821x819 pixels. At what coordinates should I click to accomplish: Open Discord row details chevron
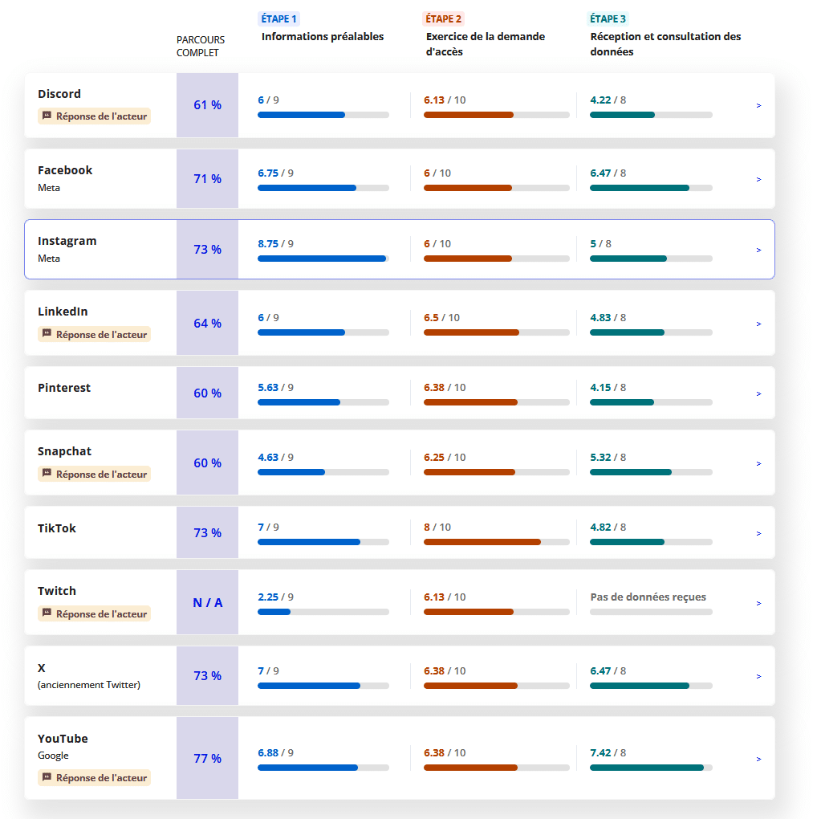point(758,106)
